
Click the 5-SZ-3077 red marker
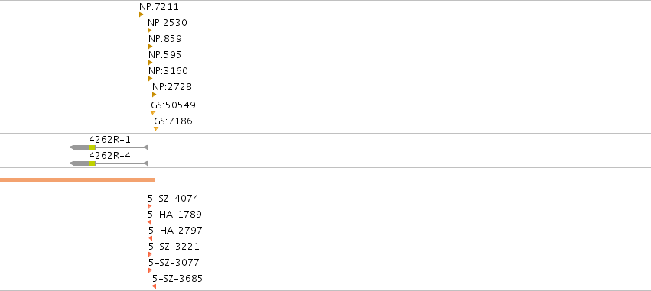(150, 270)
